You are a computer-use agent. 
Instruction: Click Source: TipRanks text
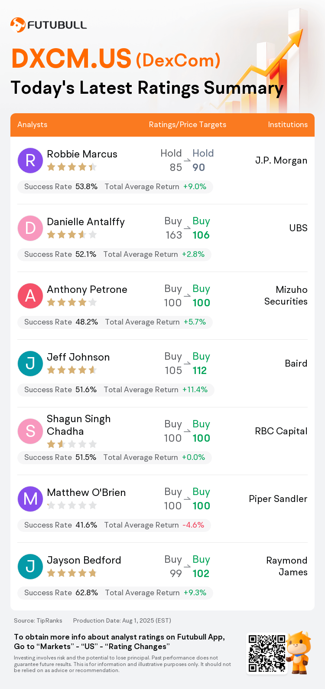coord(38,620)
